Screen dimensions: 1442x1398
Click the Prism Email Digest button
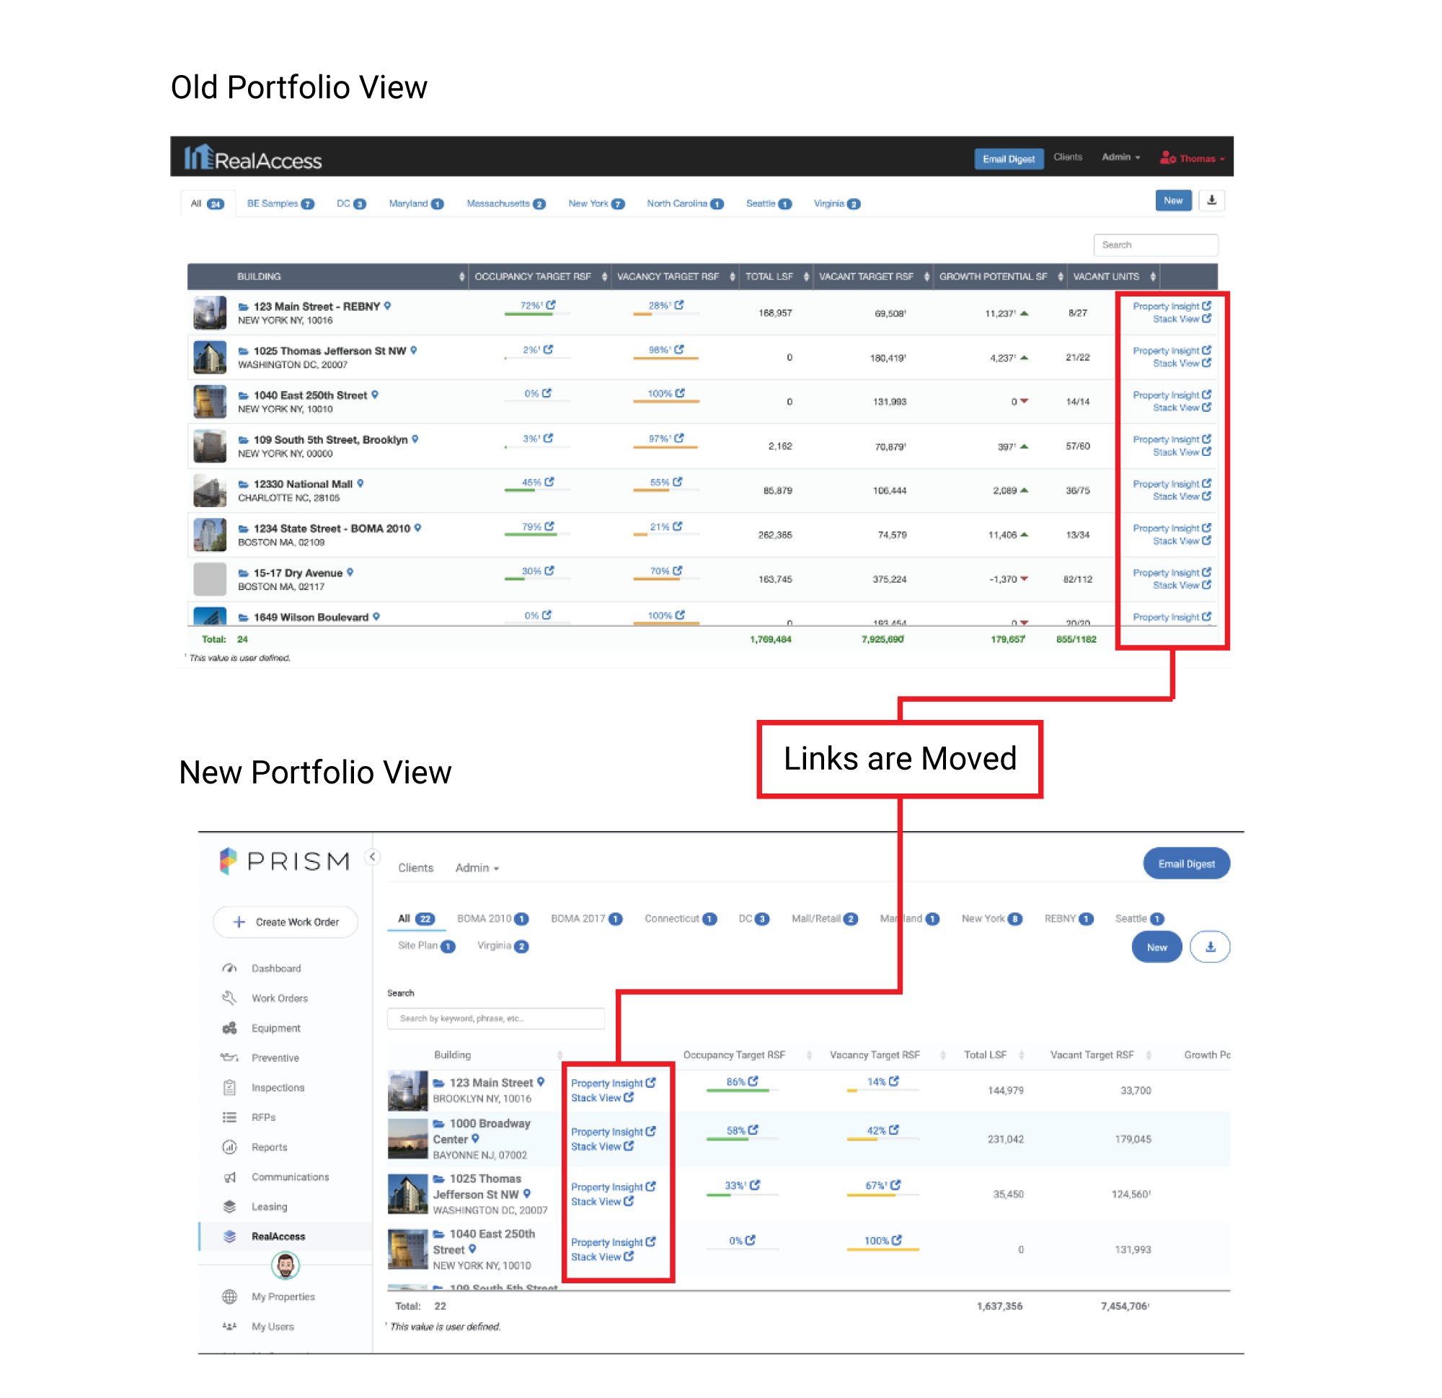(x=1186, y=863)
